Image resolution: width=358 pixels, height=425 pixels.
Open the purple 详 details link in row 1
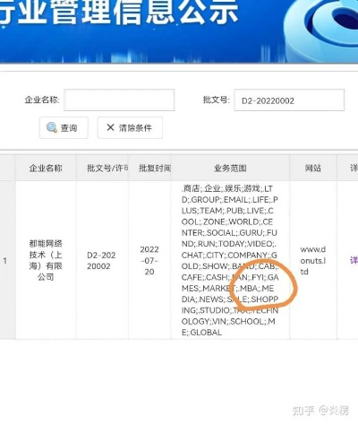click(354, 261)
